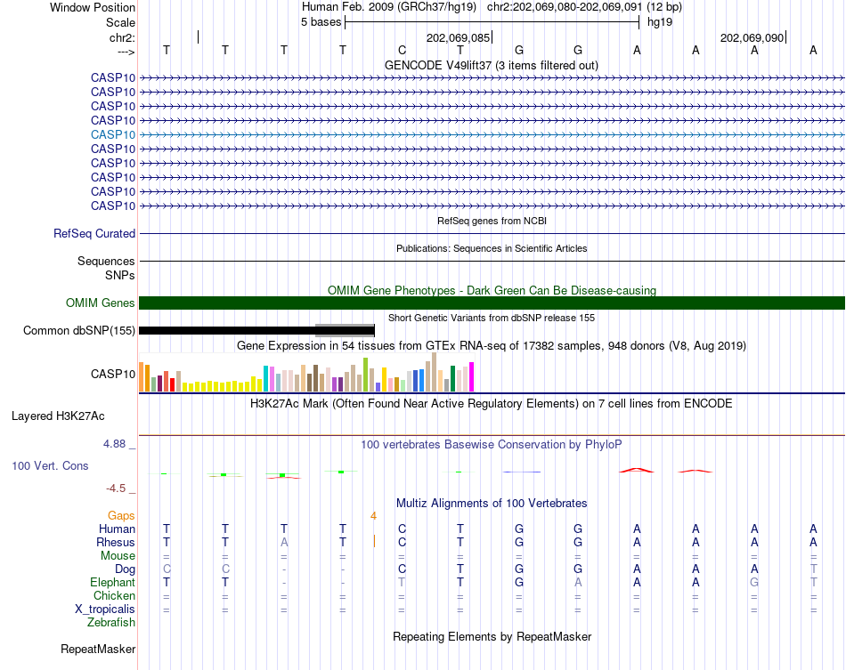This screenshot has width=846, height=670.
Task: Click the '100 Vert. Cons' track label
Action: point(50,465)
